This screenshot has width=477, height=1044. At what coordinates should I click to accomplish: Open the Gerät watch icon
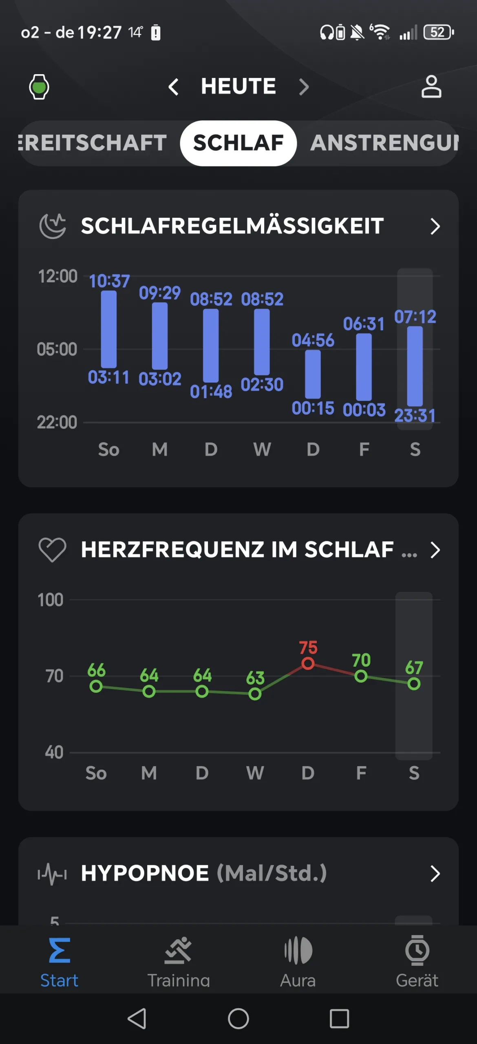(x=417, y=951)
